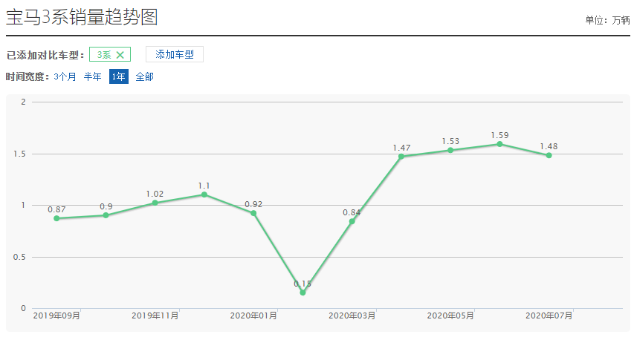634x340 pixels.
Task: Click the 0.92 data point for 2020年01月
Action: tap(253, 213)
